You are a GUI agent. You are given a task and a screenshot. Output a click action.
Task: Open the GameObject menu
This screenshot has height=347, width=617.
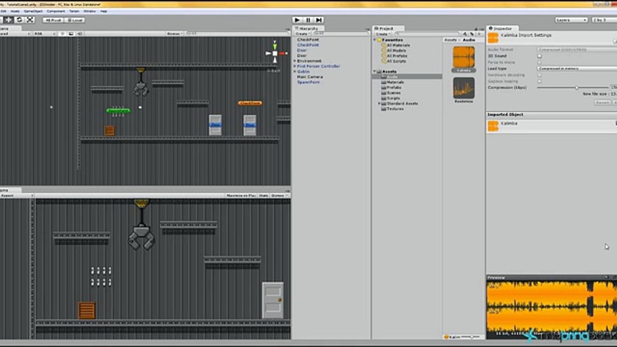click(x=33, y=11)
